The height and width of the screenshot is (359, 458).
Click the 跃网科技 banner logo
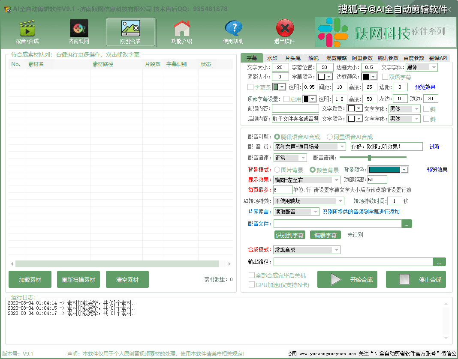pos(385,32)
